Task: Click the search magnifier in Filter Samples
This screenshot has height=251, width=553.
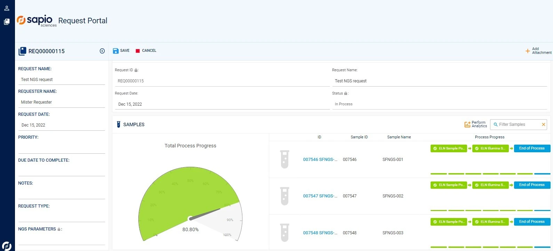Action: tap(496, 124)
